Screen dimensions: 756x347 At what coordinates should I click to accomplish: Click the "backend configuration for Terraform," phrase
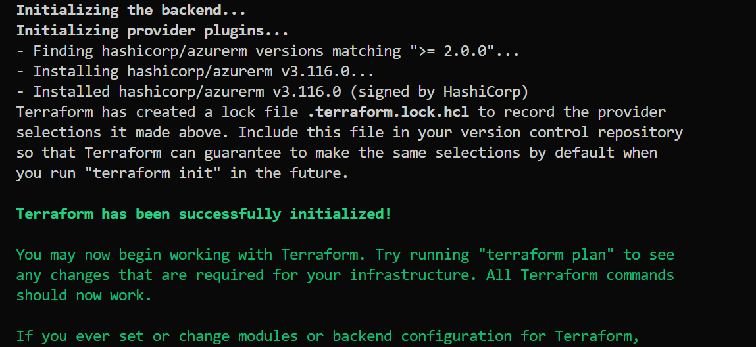[486, 336]
